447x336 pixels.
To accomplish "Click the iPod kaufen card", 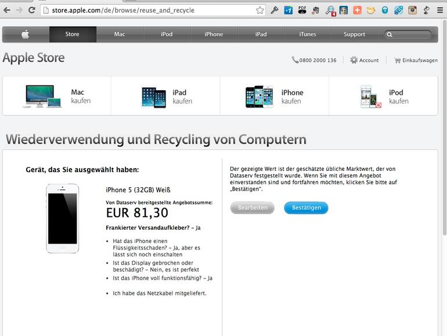I will [x=383, y=96].
